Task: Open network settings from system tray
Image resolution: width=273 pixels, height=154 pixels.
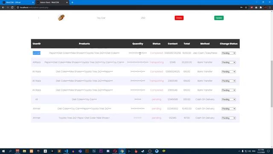Action: pyautogui.click(x=246, y=151)
